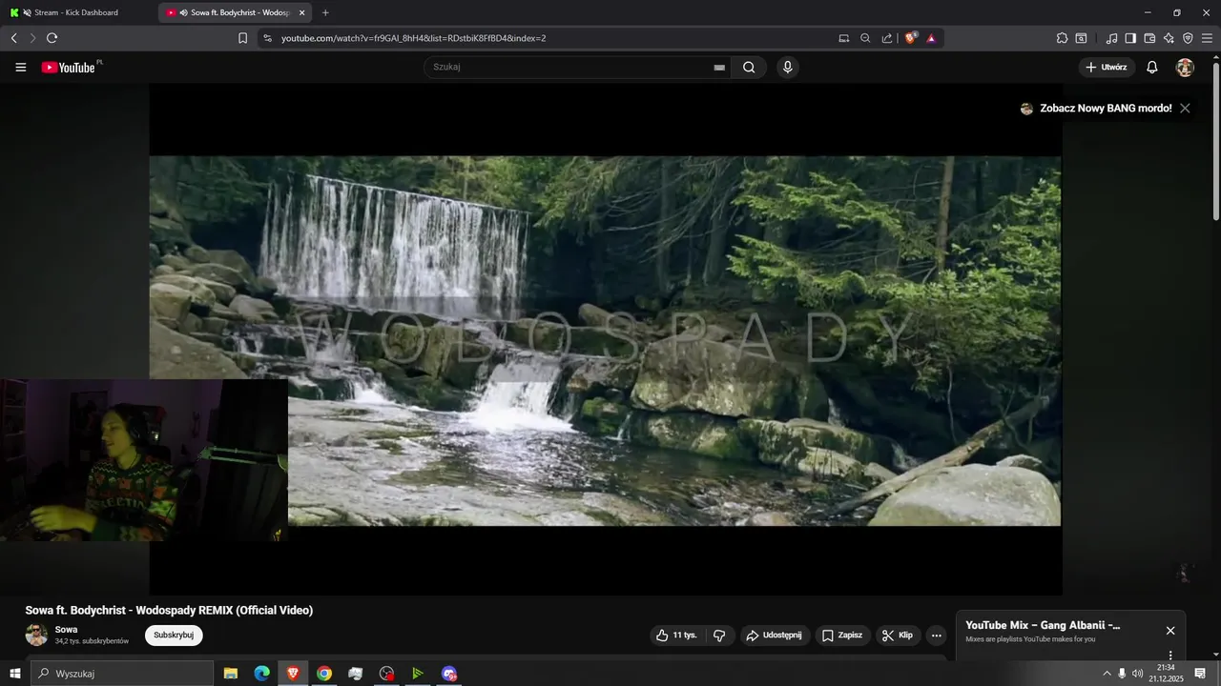
Task: Open Brave VPN shield icon
Action: pyautogui.click(x=1188, y=38)
